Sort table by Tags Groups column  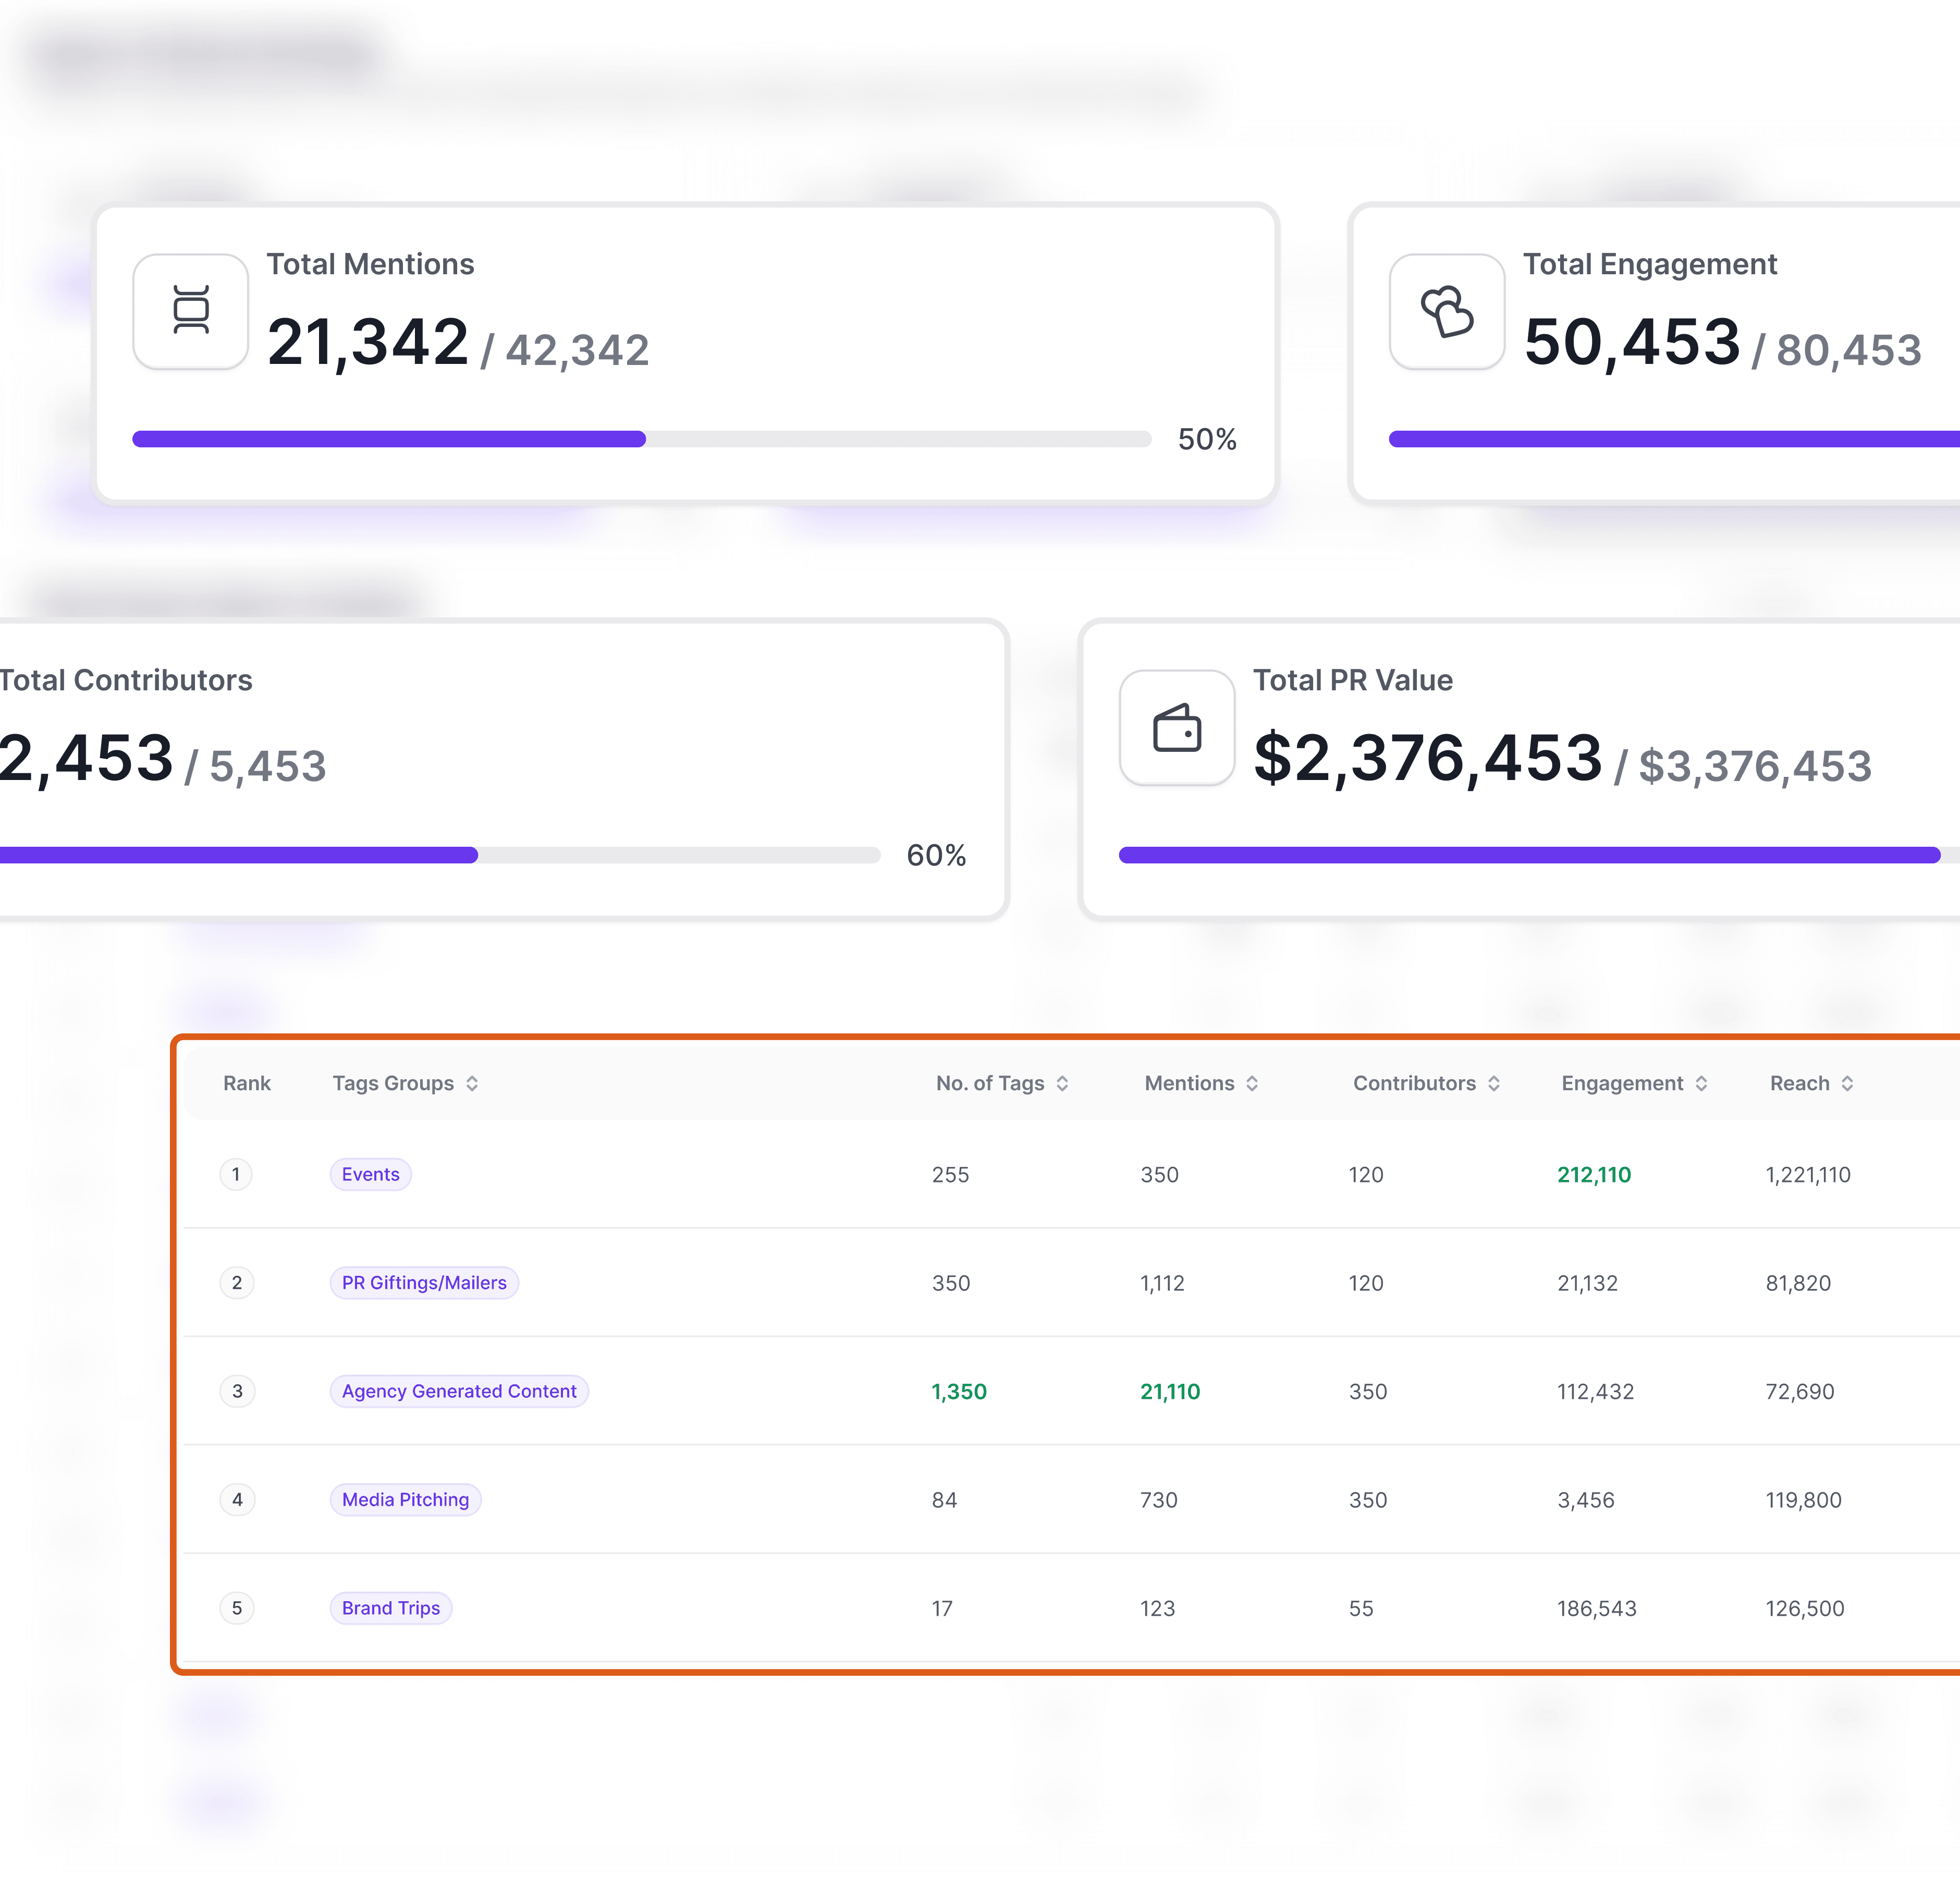click(472, 1083)
